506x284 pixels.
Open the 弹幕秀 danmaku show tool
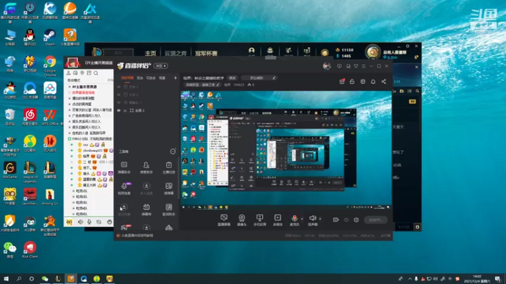[x=146, y=210]
